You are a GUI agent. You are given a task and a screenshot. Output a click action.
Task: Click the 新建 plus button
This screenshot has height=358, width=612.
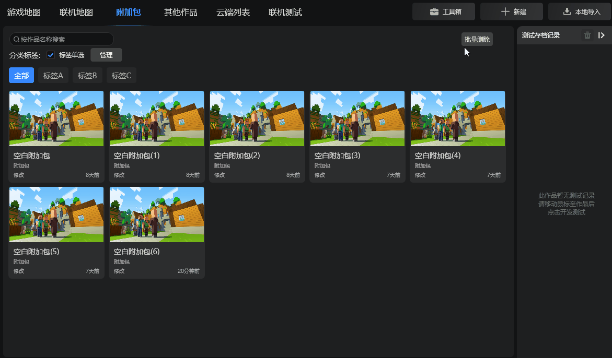pyautogui.click(x=511, y=11)
